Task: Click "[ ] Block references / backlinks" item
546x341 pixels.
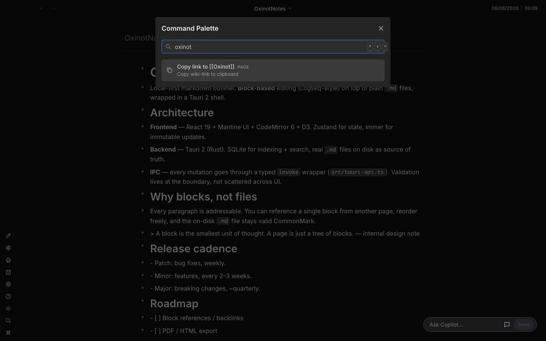Action: tap(197, 318)
